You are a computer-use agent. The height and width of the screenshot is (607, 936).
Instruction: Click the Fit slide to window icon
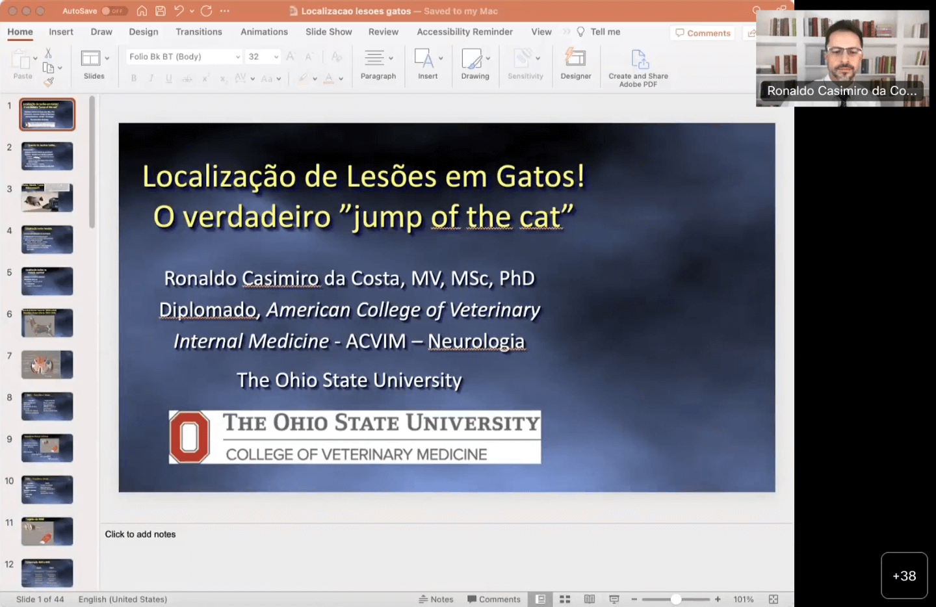tap(773, 599)
